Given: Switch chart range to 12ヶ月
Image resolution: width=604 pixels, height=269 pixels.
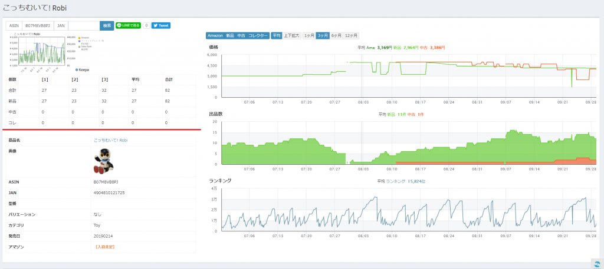Looking at the screenshot, I should (352, 36).
